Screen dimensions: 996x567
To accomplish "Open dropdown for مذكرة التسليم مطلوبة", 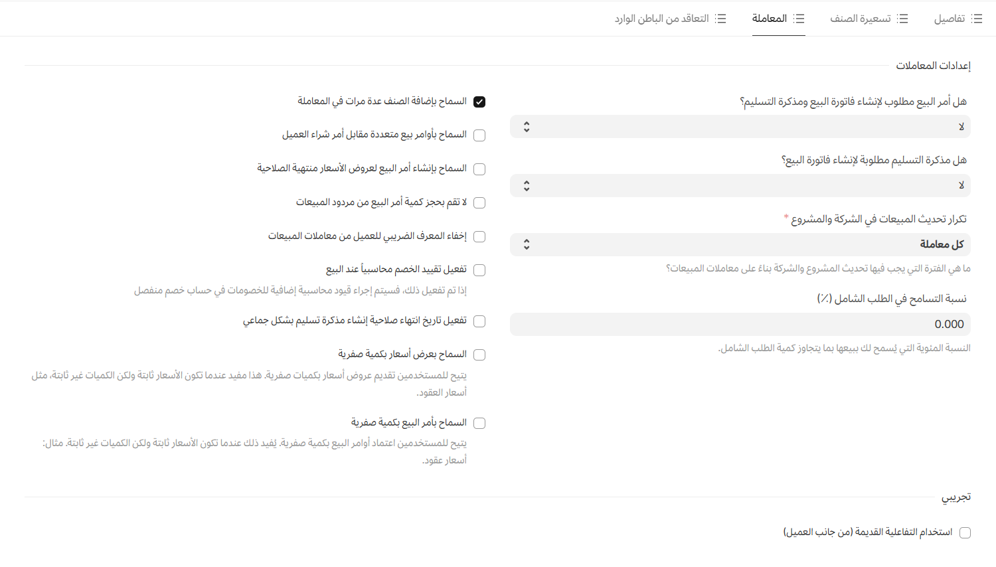I will click(x=740, y=186).
